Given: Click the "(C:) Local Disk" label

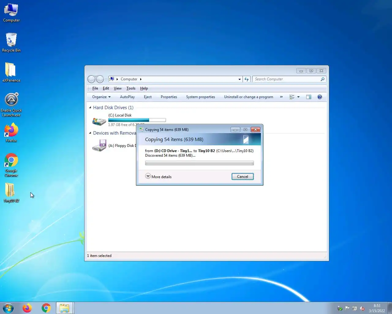Looking at the screenshot, I should tap(120, 115).
